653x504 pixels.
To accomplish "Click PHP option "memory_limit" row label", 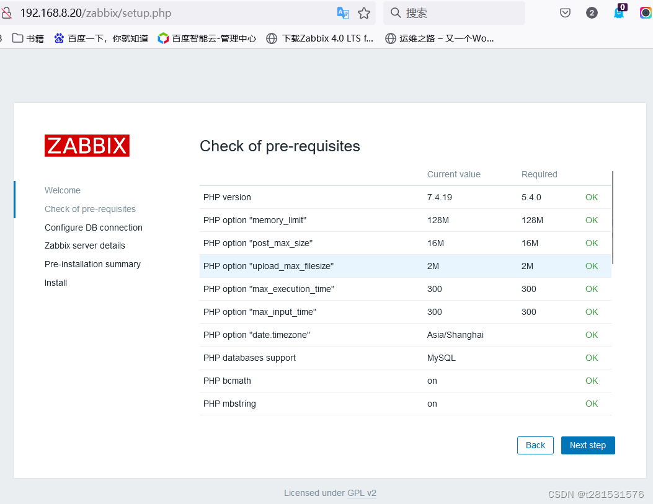I will coord(254,220).
